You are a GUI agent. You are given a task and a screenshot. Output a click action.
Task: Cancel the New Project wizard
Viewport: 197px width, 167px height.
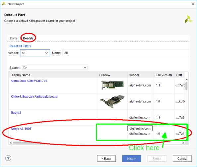click(182, 159)
